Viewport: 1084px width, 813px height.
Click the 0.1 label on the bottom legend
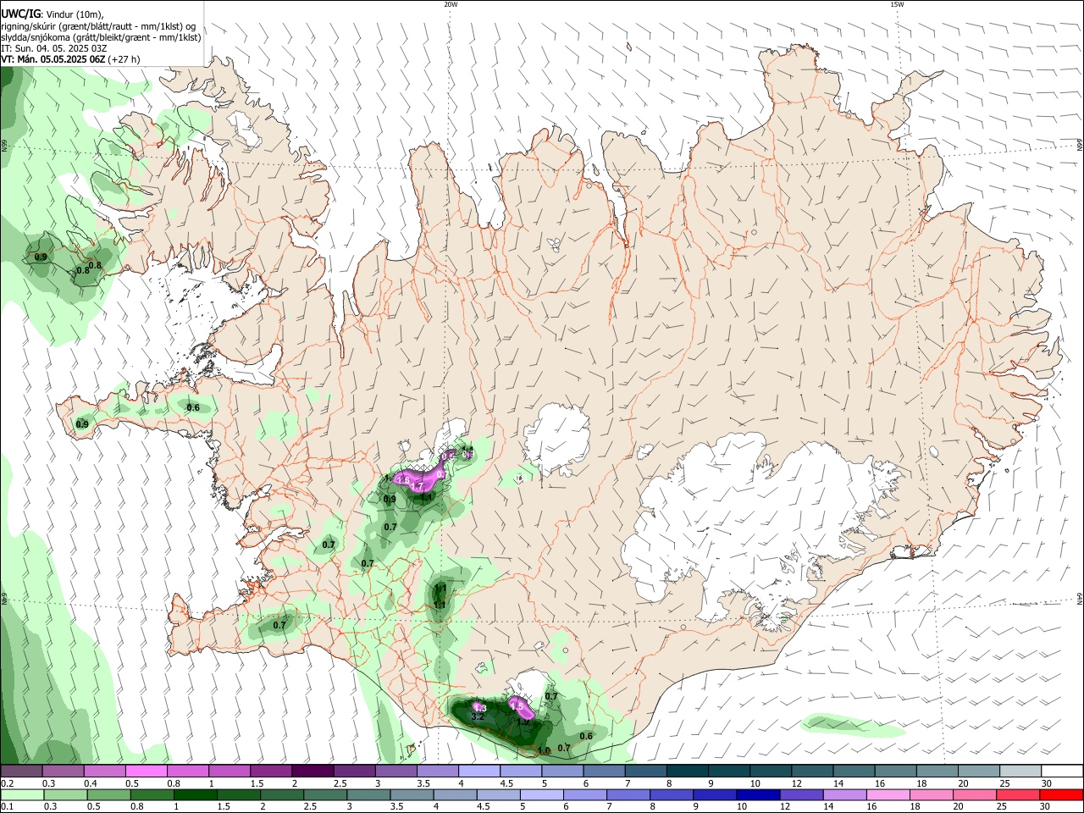7,807
